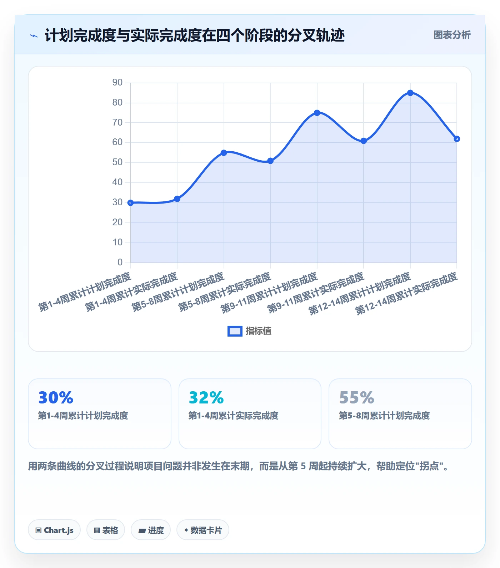The image size is (500, 568).
Task: Select the 第1-4周累计计划完成度 data point at 30
Action: [x=130, y=203]
